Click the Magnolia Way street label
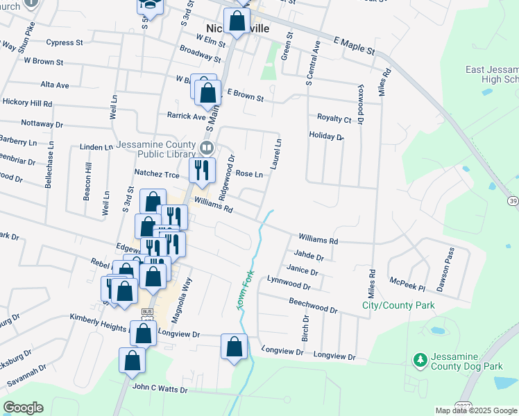Viewport: 519px width, 416px height. click(181, 300)
